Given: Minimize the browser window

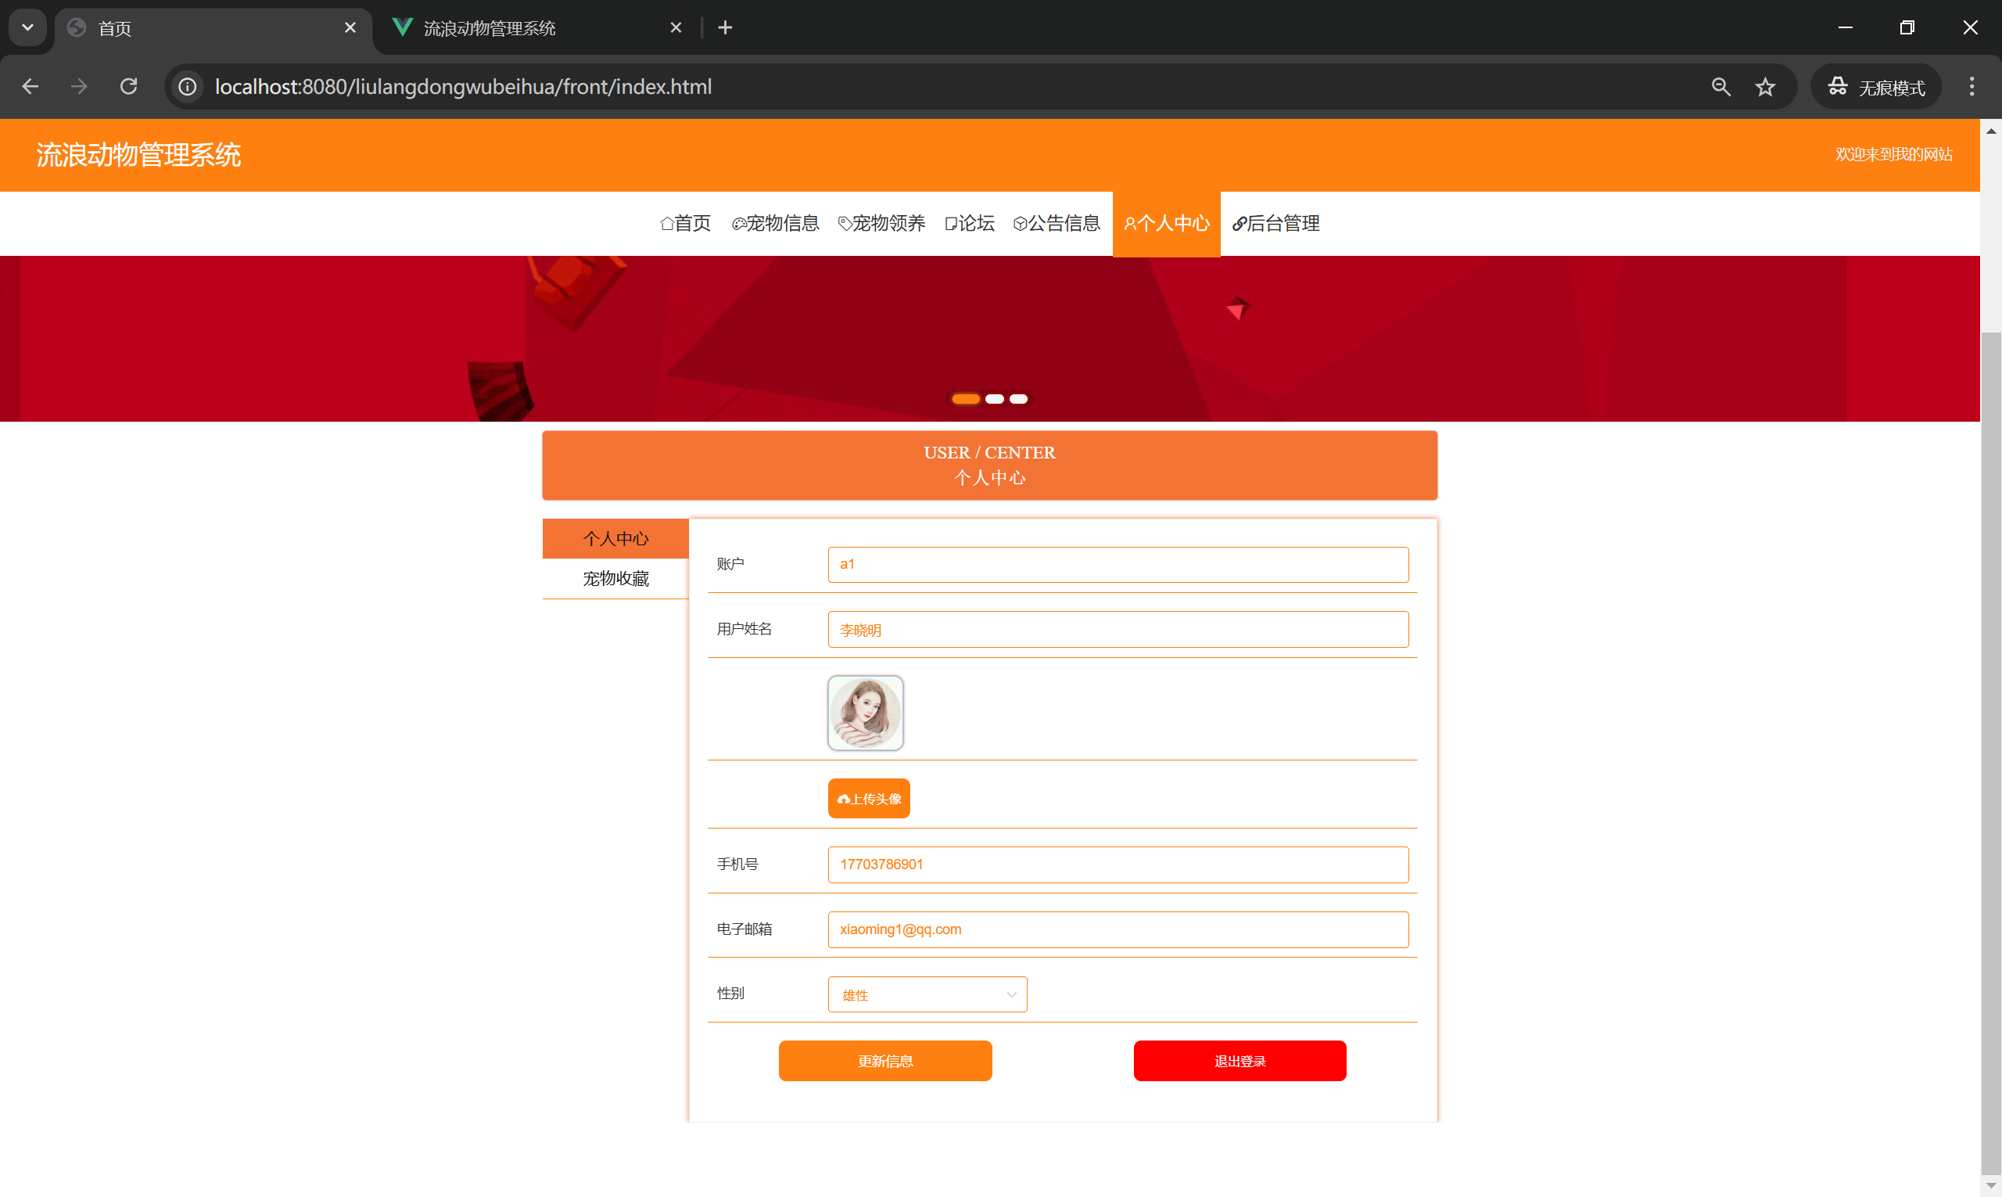Looking at the screenshot, I should 1845,27.
